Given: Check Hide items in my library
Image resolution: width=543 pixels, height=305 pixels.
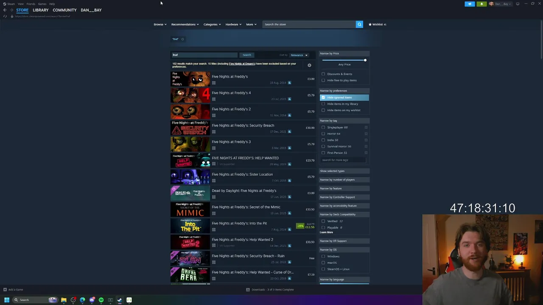Looking at the screenshot, I should (323, 104).
